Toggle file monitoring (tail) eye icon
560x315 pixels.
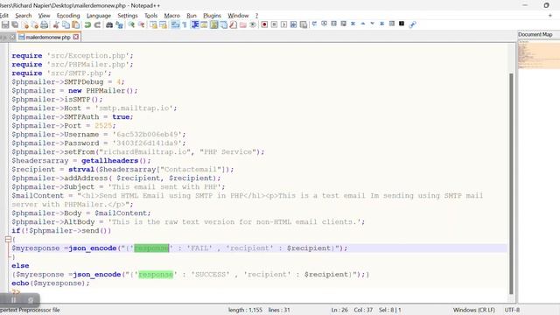point(253,24)
